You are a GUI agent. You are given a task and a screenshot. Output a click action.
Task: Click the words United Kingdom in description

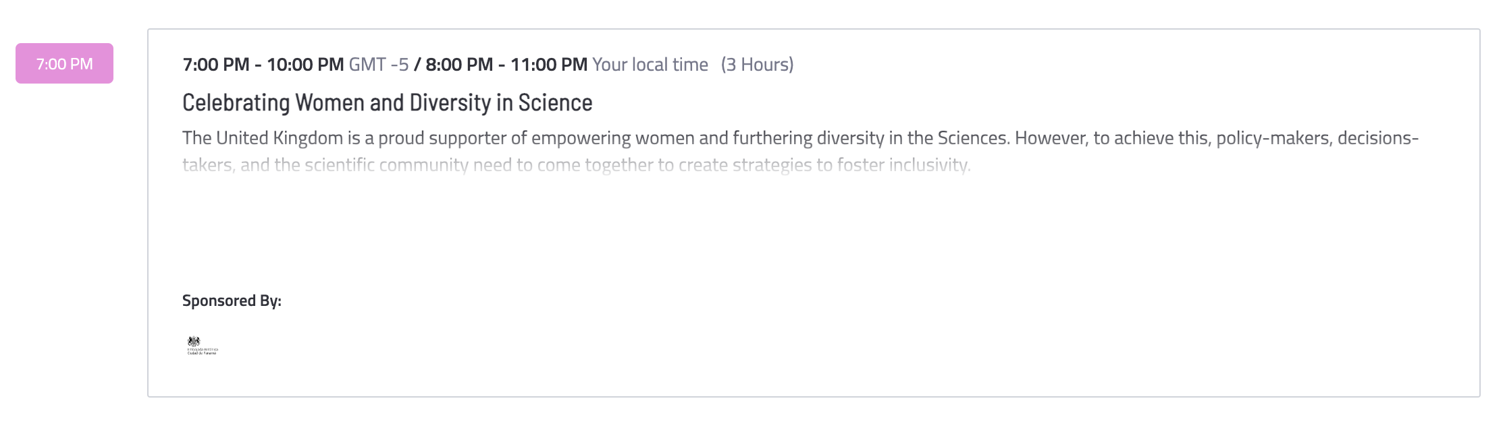click(280, 138)
